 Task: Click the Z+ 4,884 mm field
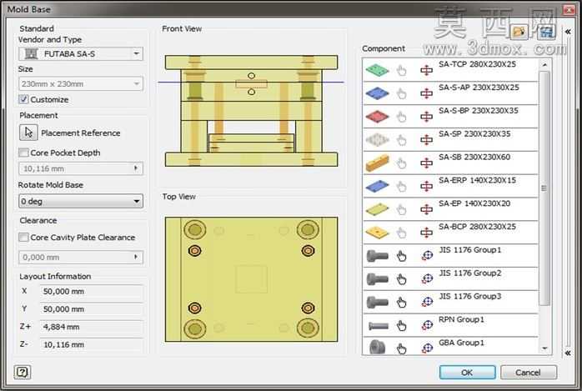tap(92, 327)
